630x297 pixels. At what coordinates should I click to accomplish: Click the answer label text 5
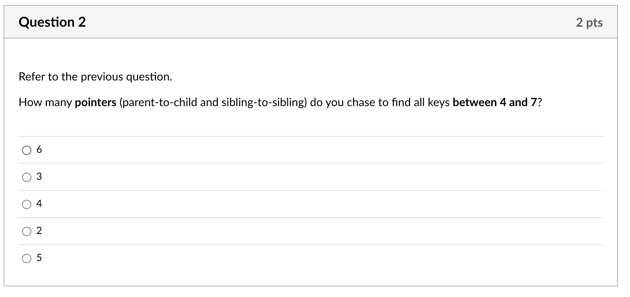click(x=39, y=258)
